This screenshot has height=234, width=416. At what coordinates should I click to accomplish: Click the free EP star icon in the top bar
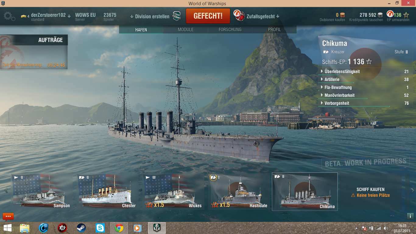[x=406, y=15]
